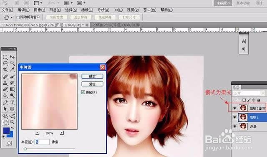
Task: Open Hand tool preset picker arrow
Action: (x=12, y=18)
